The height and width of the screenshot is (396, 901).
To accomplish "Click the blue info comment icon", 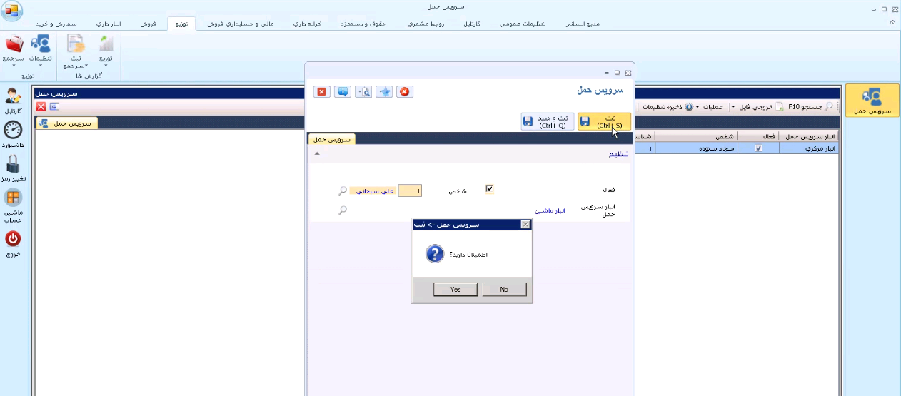I will [x=343, y=91].
